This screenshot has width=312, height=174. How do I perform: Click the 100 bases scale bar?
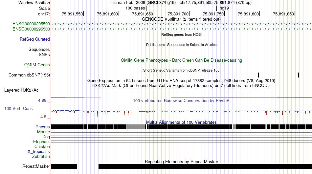coord(181,8)
